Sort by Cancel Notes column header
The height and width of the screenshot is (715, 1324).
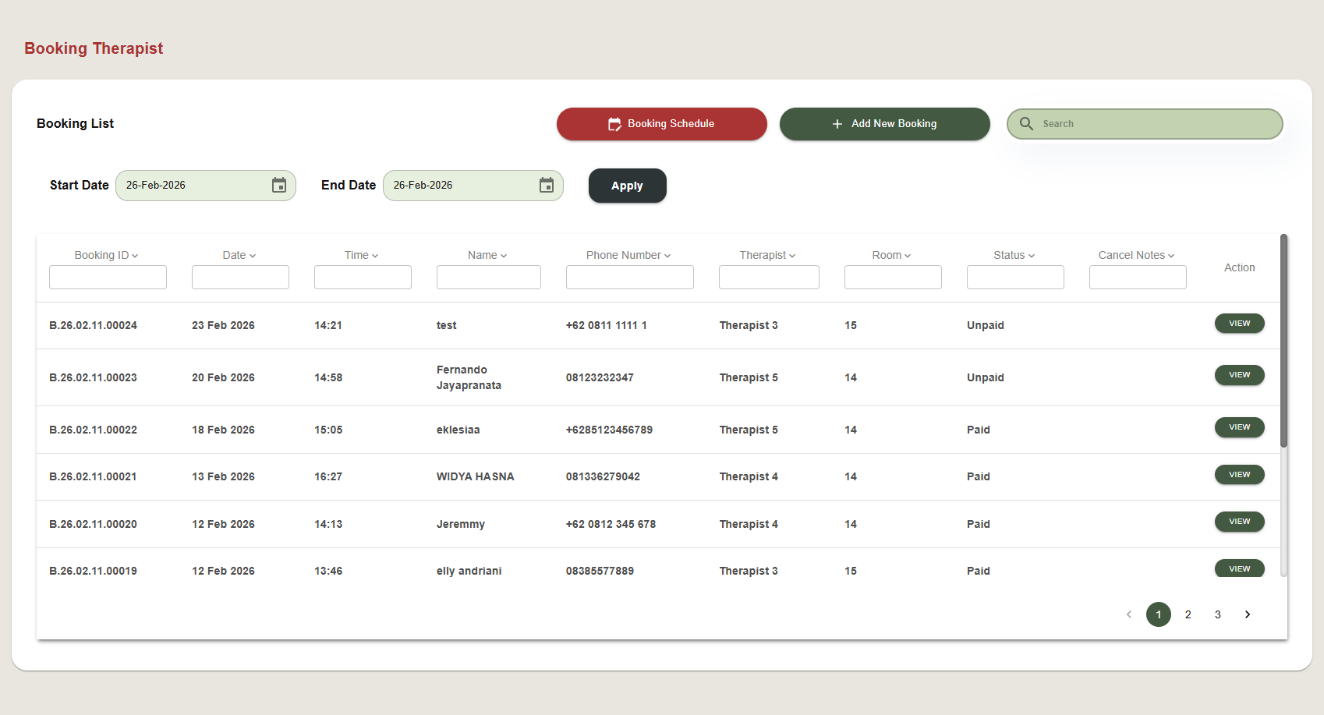point(1137,255)
